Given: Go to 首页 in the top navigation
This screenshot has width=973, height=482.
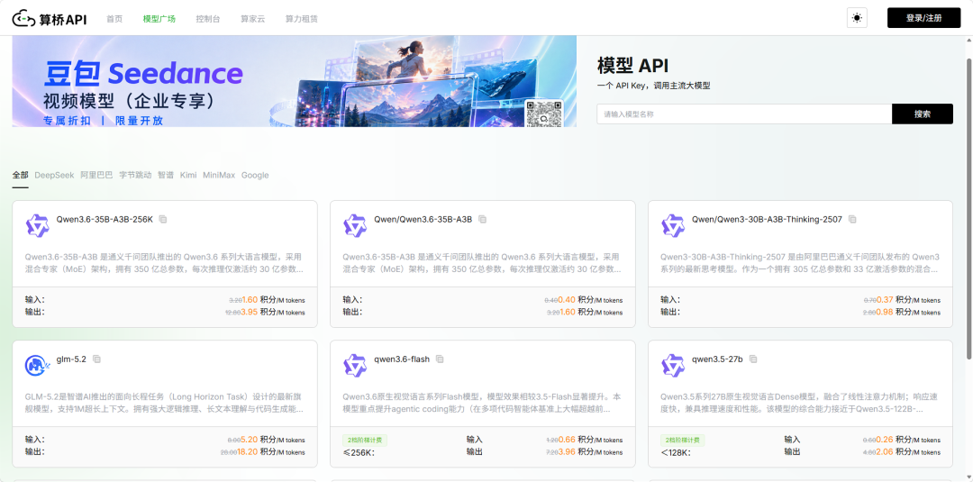Looking at the screenshot, I should point(114,19).
